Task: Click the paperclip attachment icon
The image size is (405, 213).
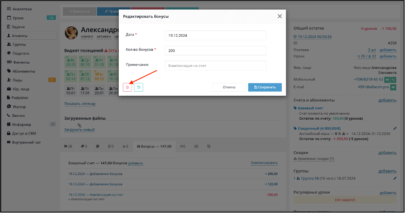Action: pos(79,125)
